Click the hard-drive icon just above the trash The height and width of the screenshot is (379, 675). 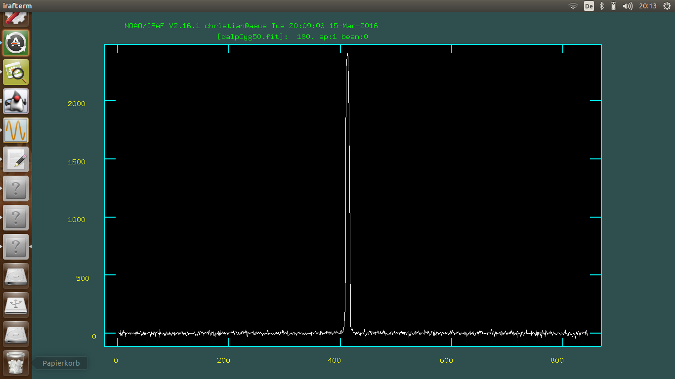click(16, 334)
